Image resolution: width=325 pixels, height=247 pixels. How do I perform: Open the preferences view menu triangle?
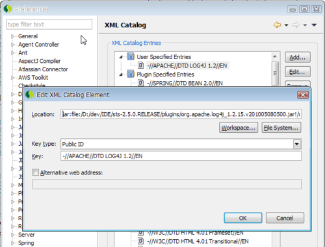tap(314, 25)
